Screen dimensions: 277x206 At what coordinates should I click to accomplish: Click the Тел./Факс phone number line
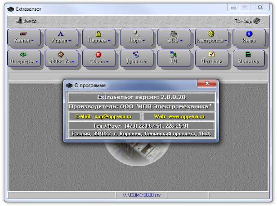coord(141,126)
